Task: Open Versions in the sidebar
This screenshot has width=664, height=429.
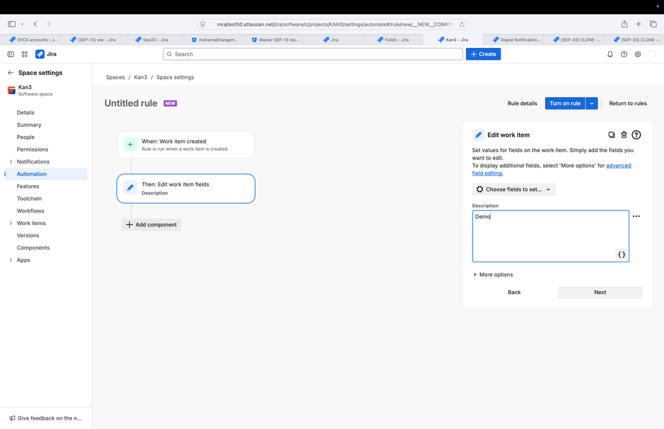Action: tap(28, 235)
